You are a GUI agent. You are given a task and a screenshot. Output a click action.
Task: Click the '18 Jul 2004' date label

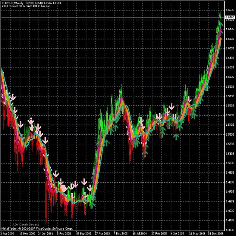(x=140, y=234)
